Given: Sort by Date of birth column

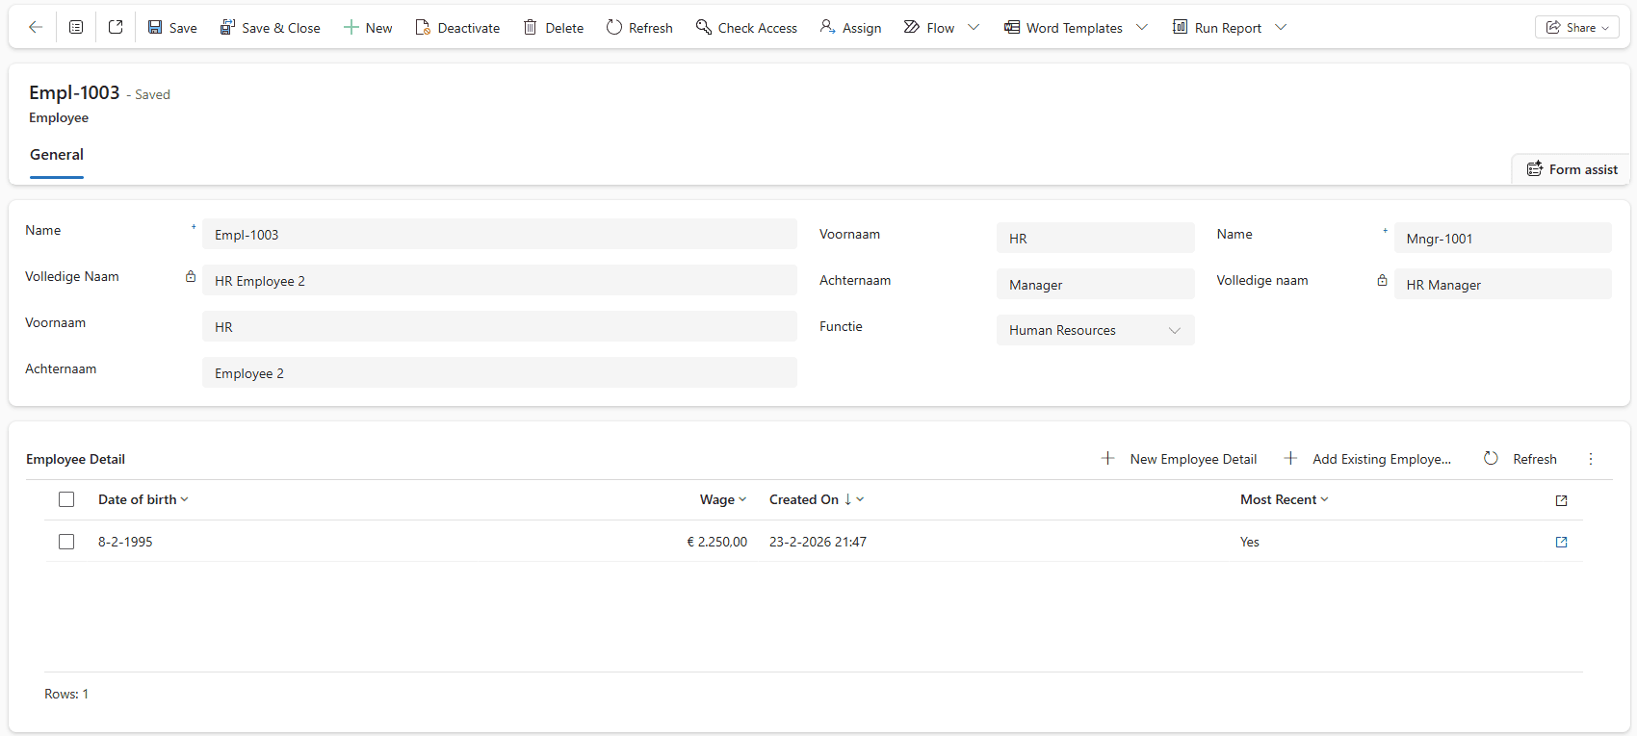Looking at the screenshot, I should tap(143, 499).
